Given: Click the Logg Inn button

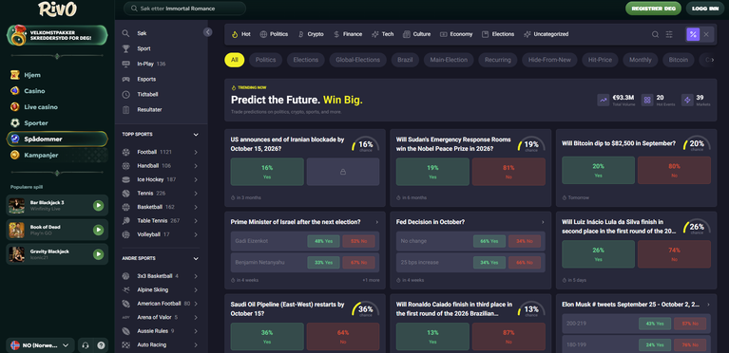Looking at the screenshot, I should (705, 9).
